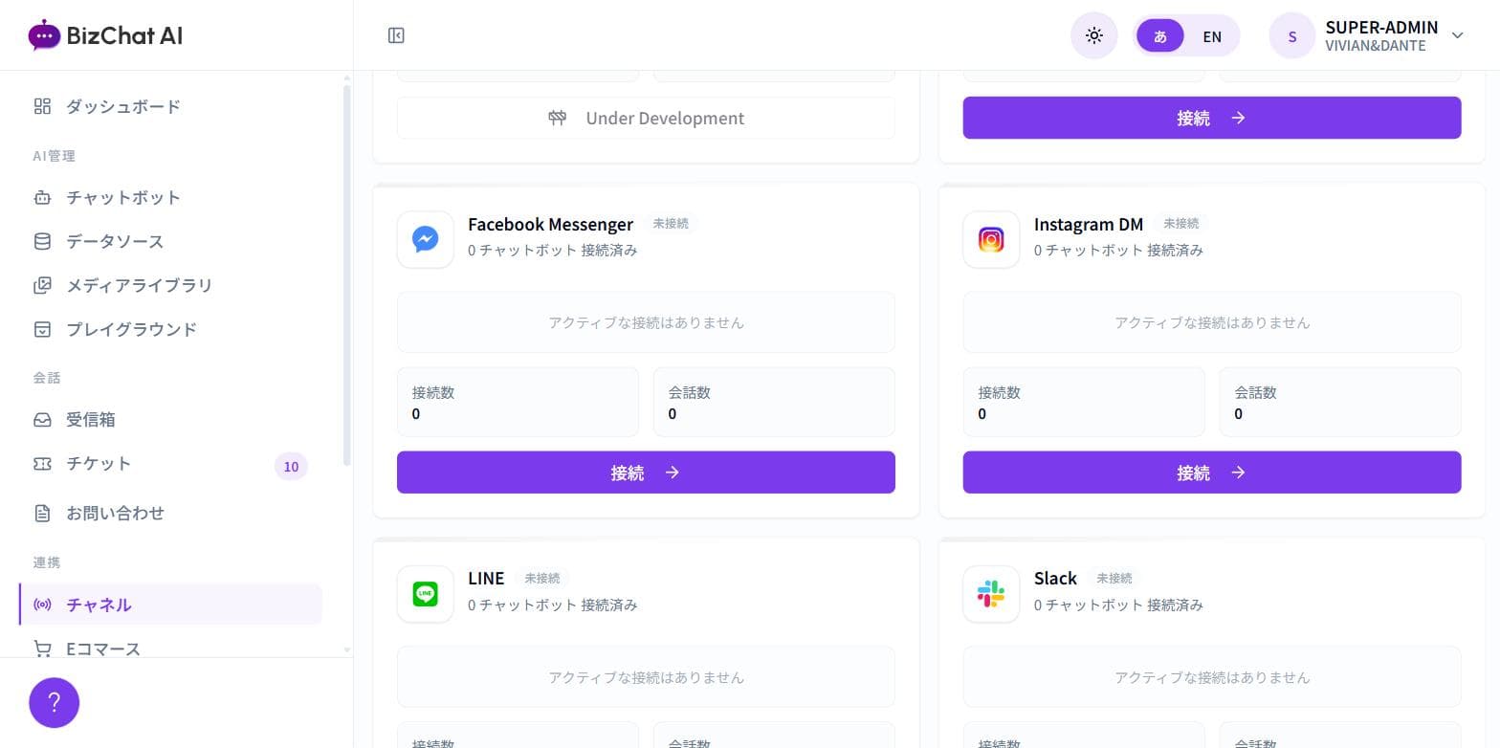
Task: Click the Under Development construction icon
Action: 558,118
